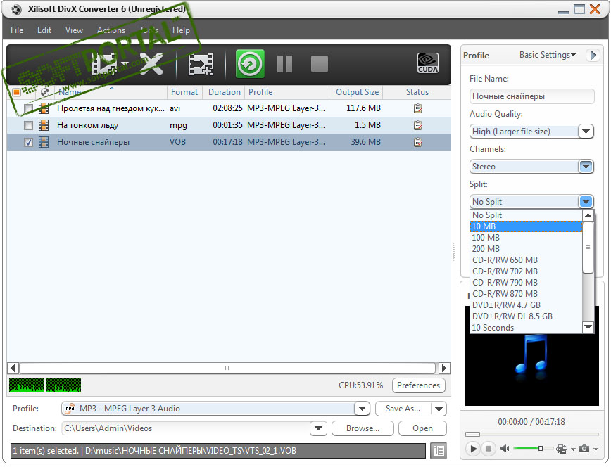Open the Destination path dropdown

coord(318,428)
